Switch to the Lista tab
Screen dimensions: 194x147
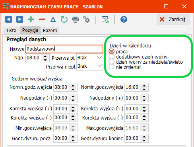pos(12,31)
